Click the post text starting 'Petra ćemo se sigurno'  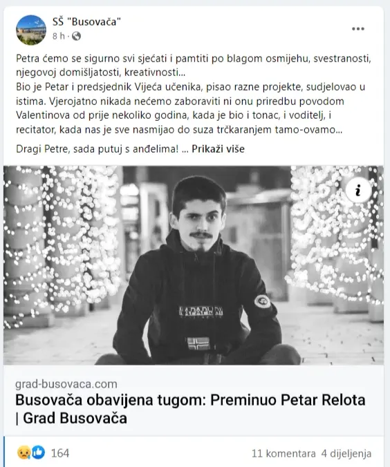[x=194, y=65]
